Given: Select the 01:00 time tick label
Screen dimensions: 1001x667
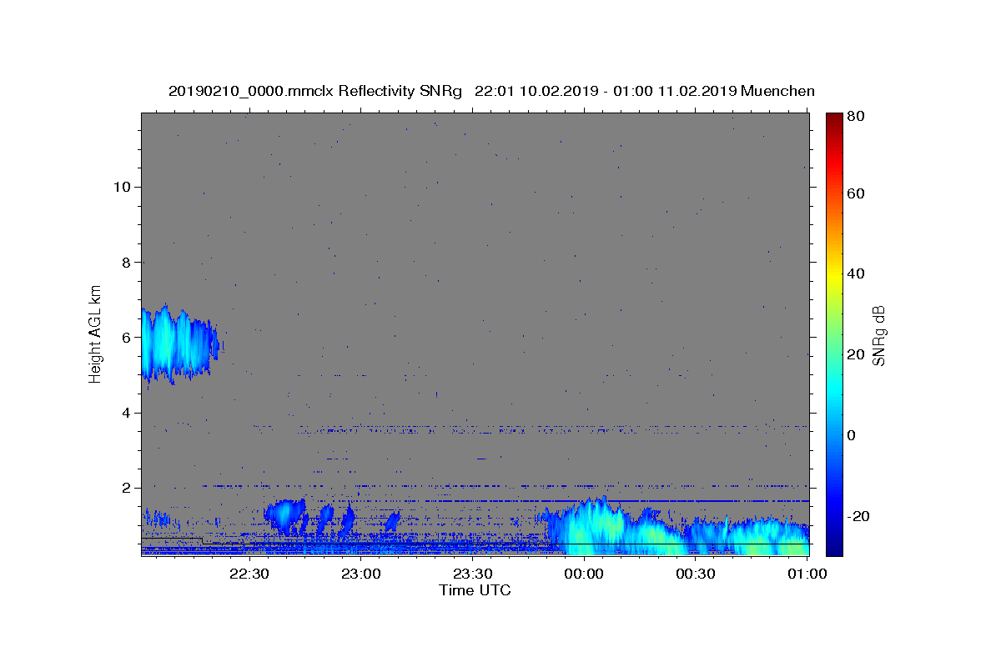Looking at the screenshot, I should coord(807,574).
